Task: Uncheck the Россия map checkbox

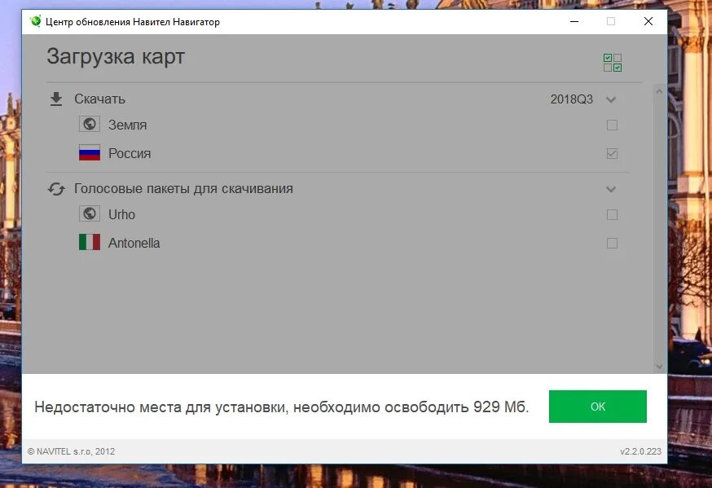Action: [612, 153]
